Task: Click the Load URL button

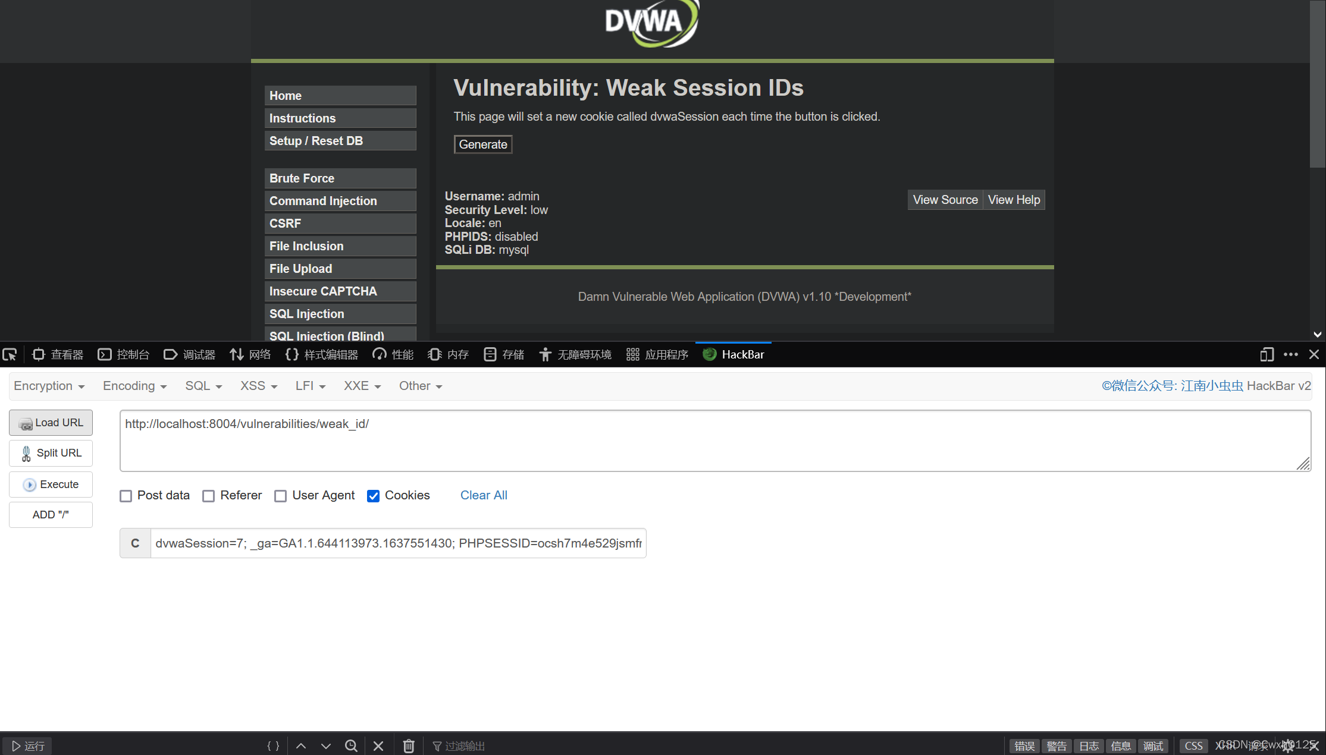Action: 51,423
